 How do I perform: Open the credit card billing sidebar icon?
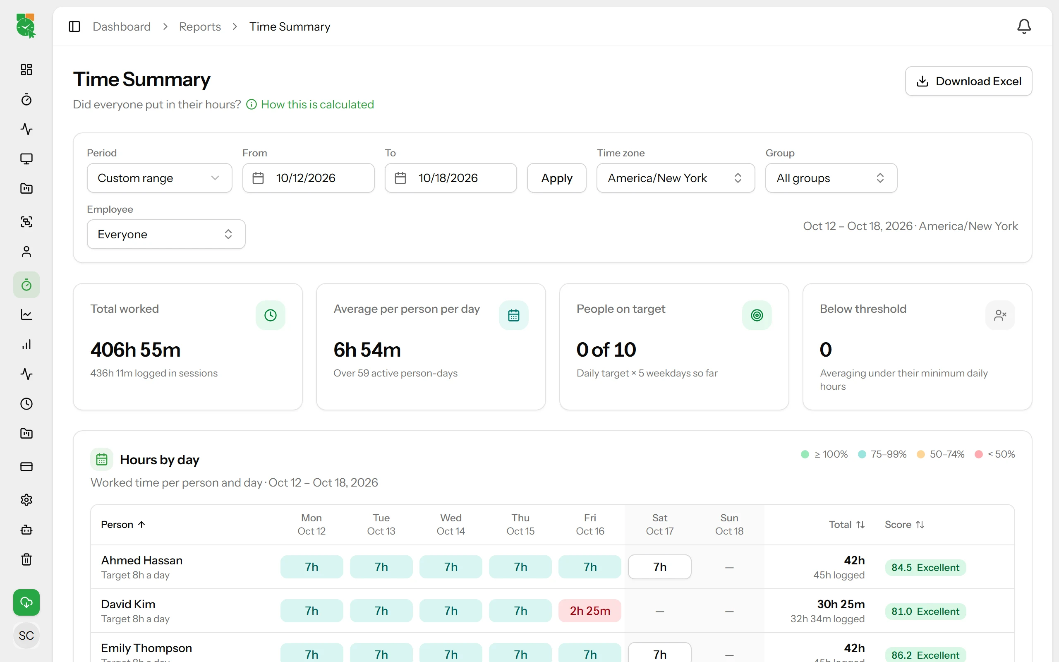[26, 467]
